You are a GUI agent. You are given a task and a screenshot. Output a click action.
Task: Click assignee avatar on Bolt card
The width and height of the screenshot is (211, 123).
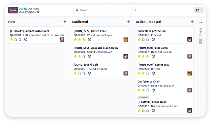(126, 73)
